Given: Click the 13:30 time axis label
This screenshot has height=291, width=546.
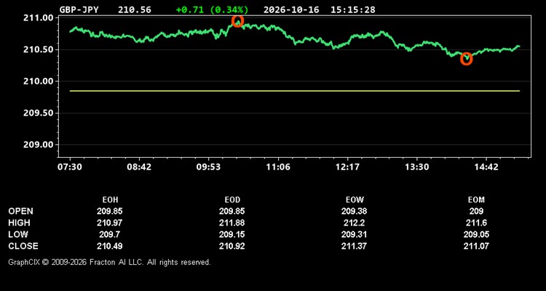Looking at the screenshot, I should (x=417, y=167).
